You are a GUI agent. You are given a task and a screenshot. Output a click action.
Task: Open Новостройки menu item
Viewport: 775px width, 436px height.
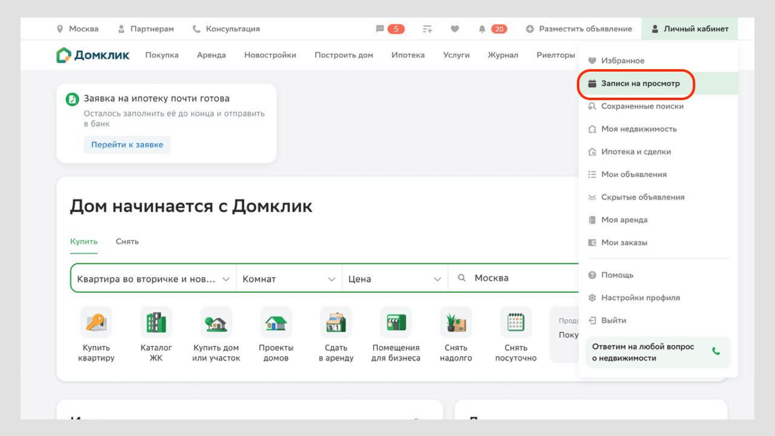[x=270, y=55]
